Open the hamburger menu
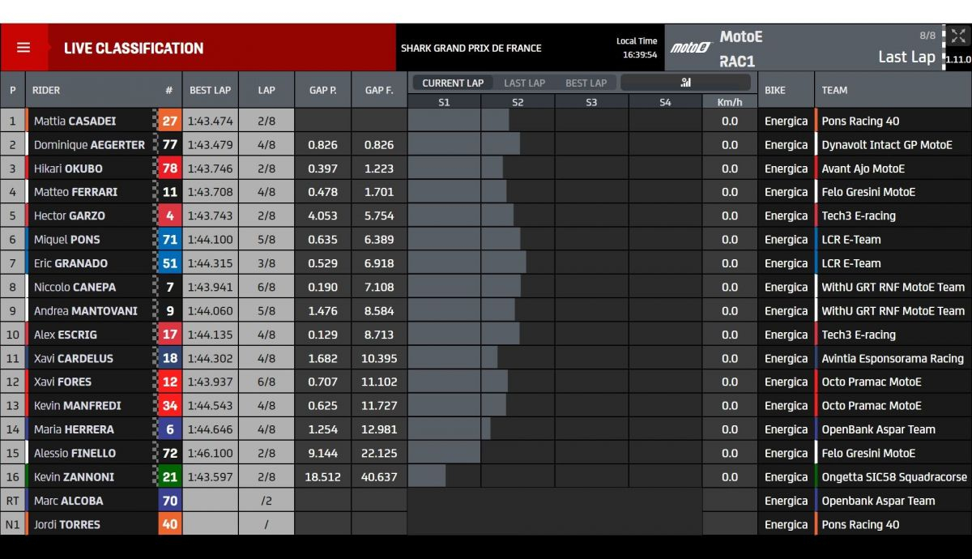972x559 pixels. click(23, 48)
